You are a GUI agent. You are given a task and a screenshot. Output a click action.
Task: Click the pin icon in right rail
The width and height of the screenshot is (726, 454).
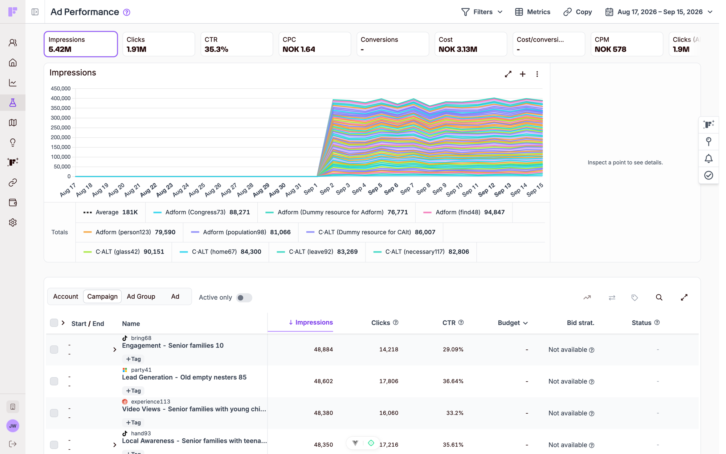708,141
